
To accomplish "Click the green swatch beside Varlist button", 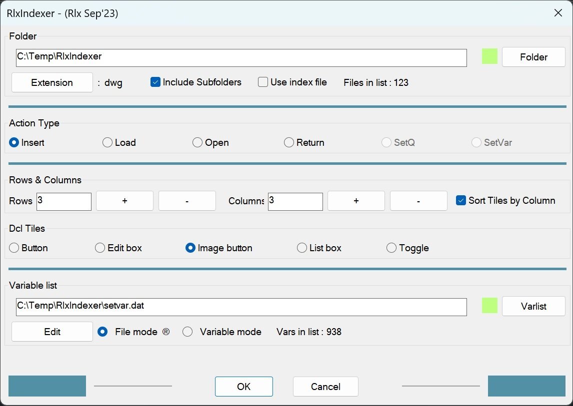I will point(490,306).
